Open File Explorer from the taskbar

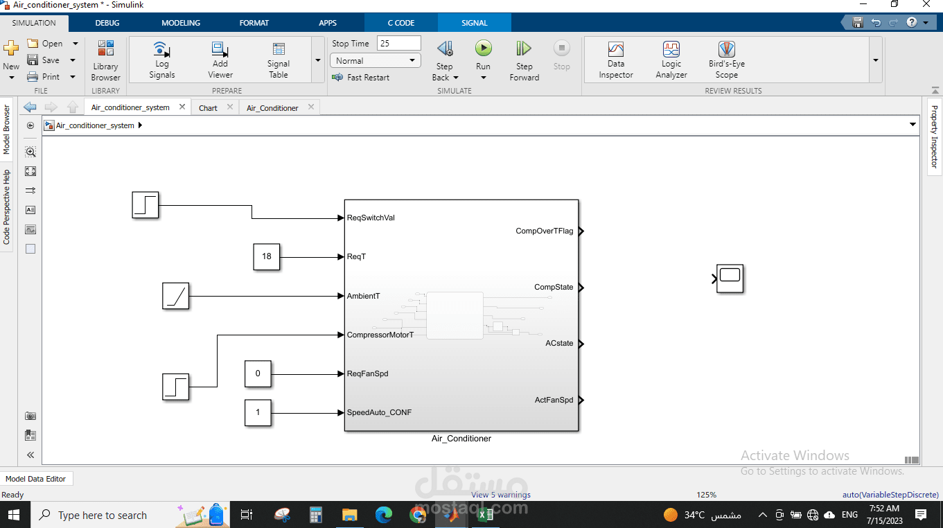(x=350, y=515)
